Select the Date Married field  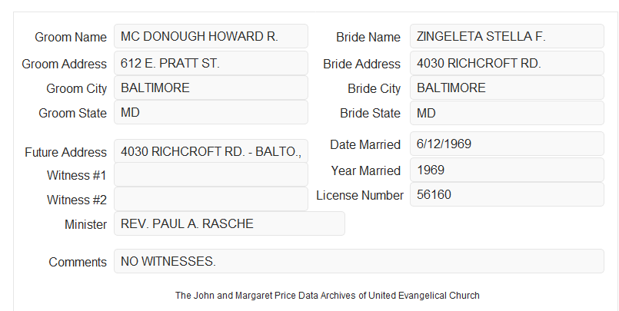[x=507, y=144]
